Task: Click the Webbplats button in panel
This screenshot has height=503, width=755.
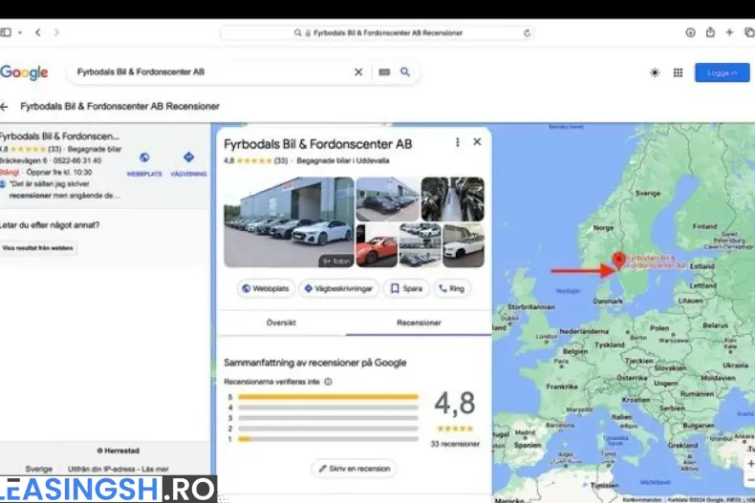Action: (x=266, y=288)
